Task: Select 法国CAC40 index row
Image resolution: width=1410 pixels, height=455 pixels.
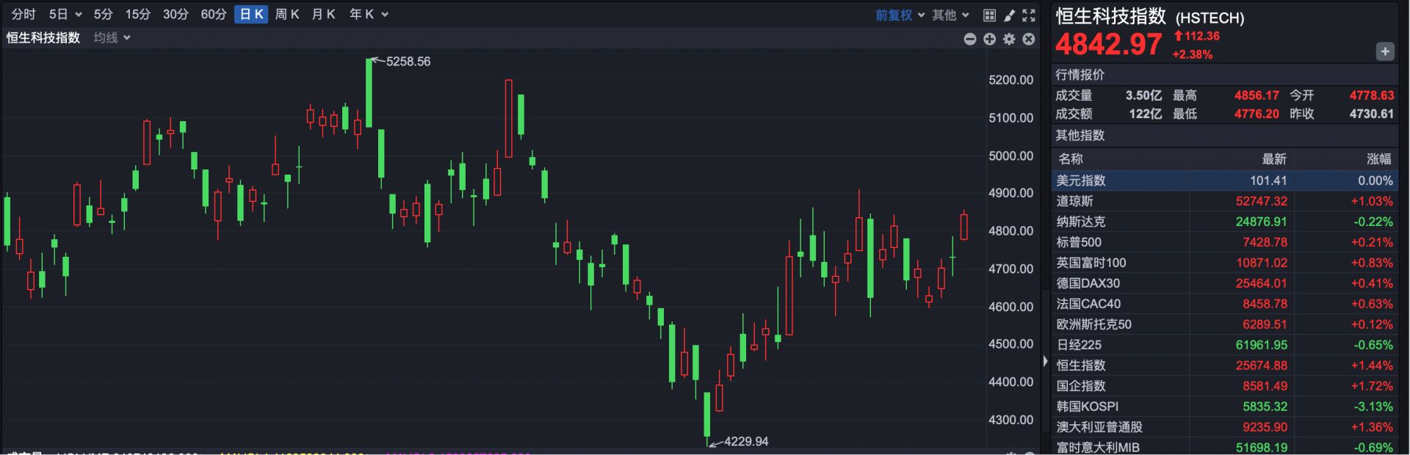Action: (1225, 304)
